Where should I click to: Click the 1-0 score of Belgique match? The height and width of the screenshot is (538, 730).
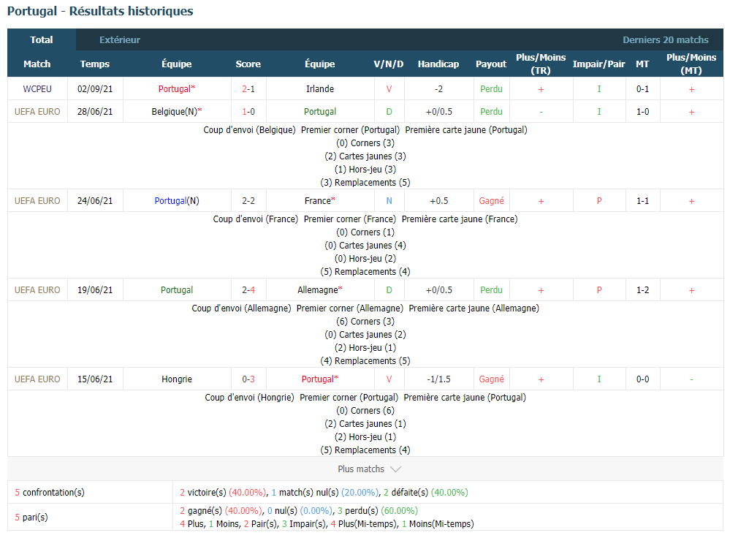(248, 111)
